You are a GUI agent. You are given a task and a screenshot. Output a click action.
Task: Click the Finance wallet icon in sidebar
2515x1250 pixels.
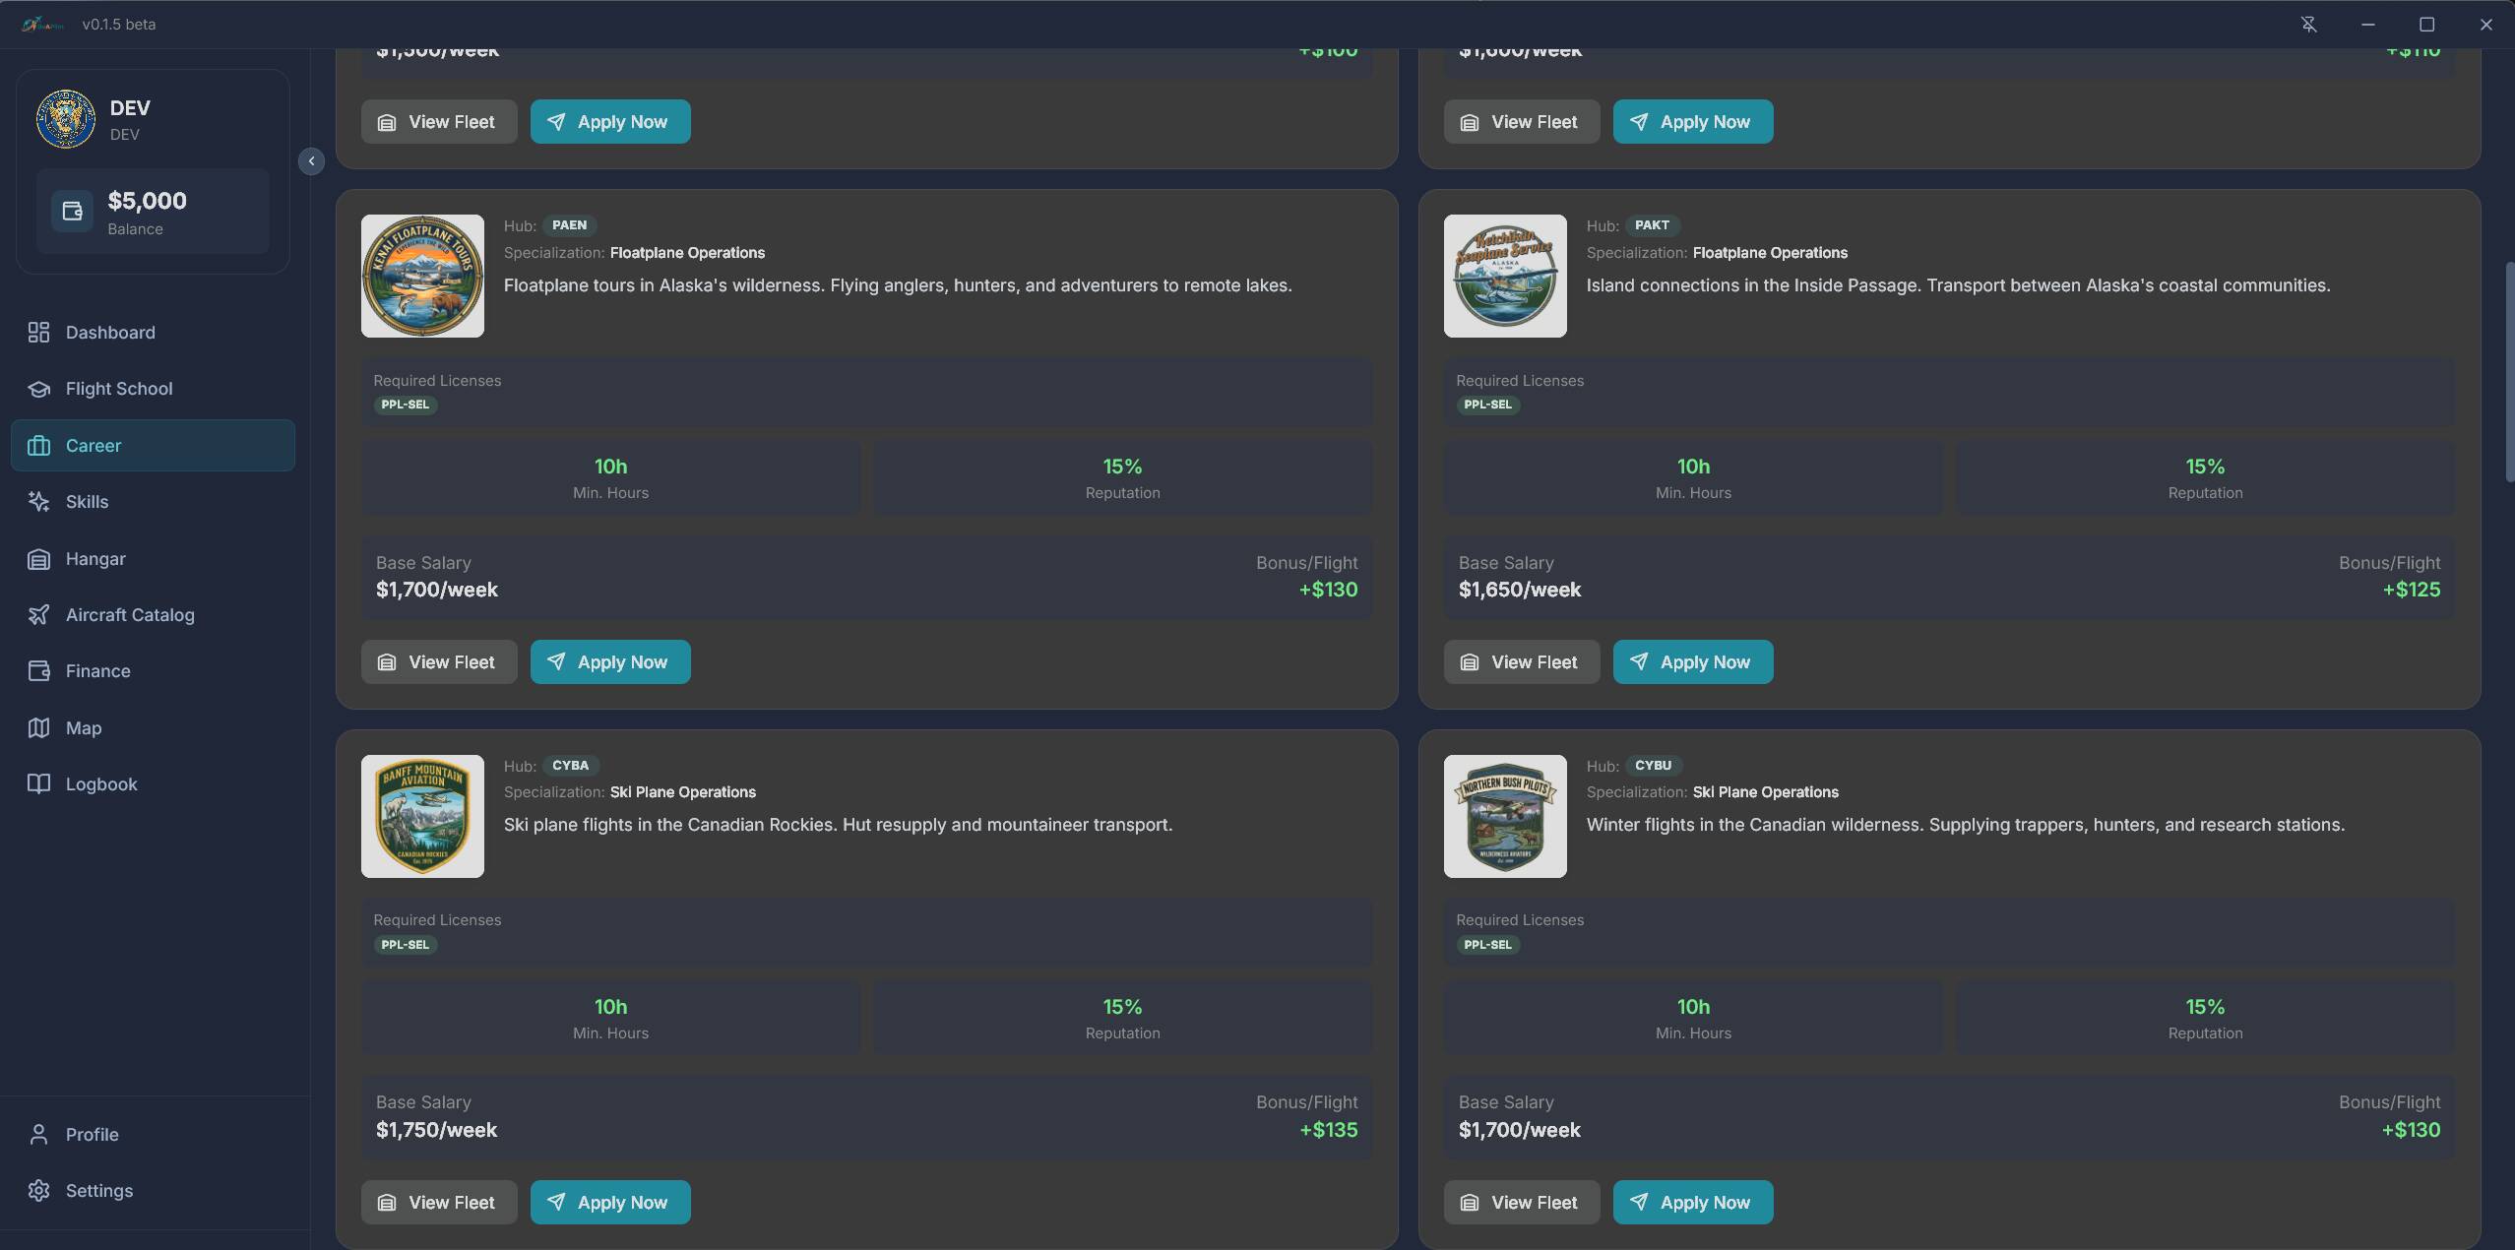point(38,671)
